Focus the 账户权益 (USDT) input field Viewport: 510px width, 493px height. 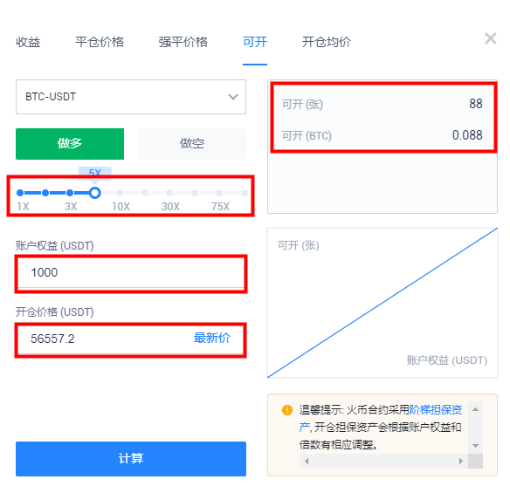(x=131, y=272)
